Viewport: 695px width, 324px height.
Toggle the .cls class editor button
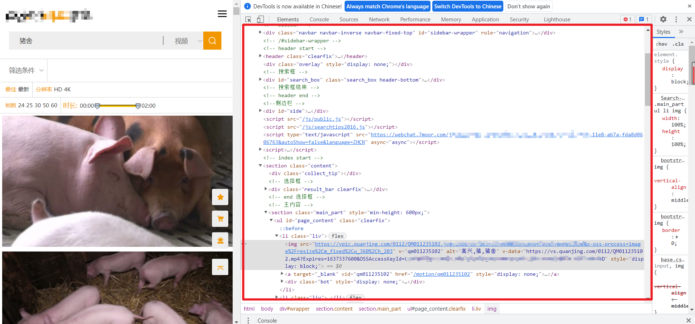click(x=678, y=44)
